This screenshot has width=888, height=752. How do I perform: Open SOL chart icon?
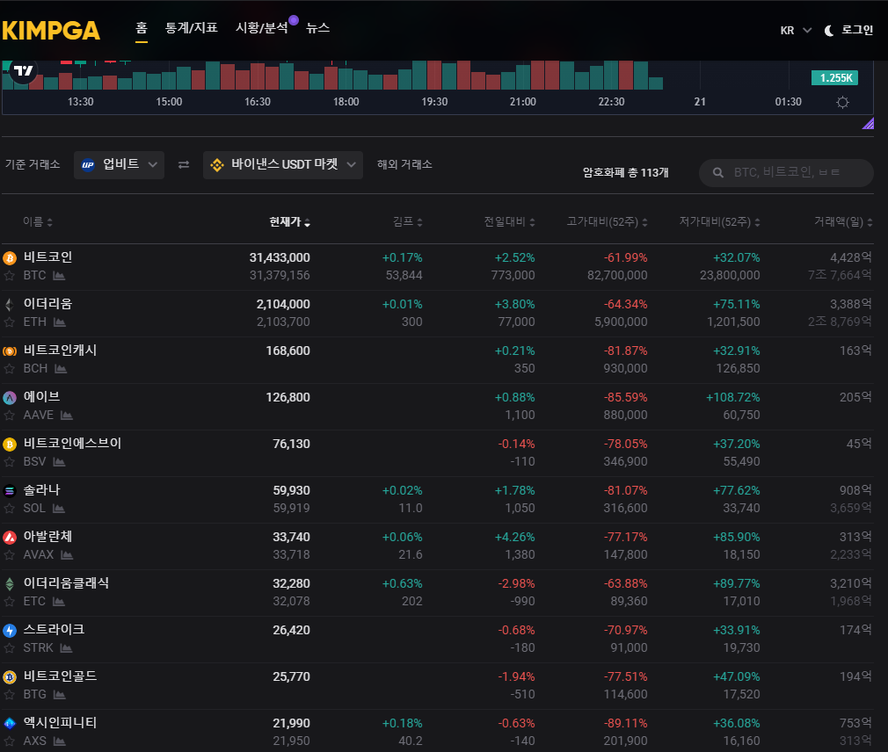[x=59, y=508]
